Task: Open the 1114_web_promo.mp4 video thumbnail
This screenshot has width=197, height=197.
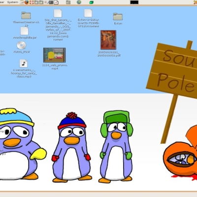Action: 54,55
